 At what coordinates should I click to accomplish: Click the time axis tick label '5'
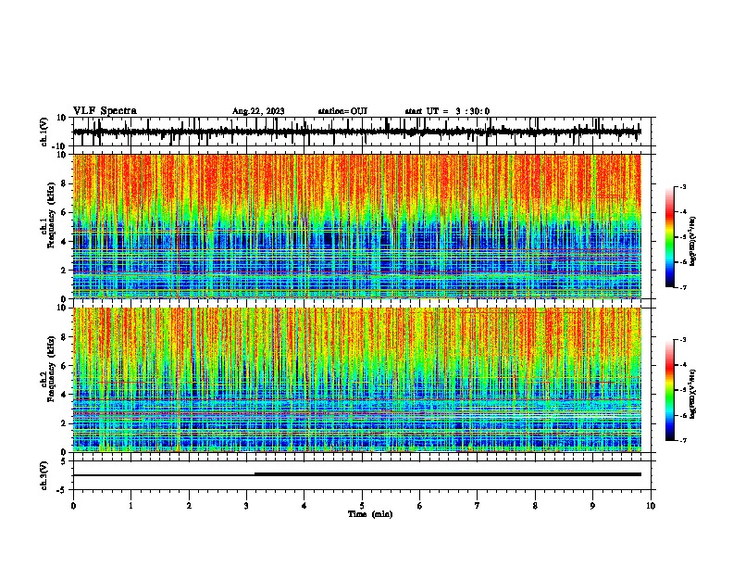362,506
